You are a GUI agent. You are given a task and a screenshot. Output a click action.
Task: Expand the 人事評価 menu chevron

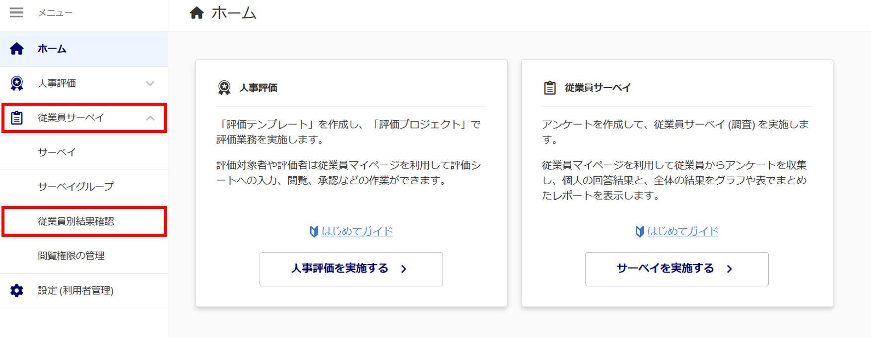pos(150,83)
